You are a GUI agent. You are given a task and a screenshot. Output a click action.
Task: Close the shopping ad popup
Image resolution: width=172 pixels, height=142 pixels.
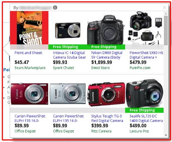[x=164, y=8]
